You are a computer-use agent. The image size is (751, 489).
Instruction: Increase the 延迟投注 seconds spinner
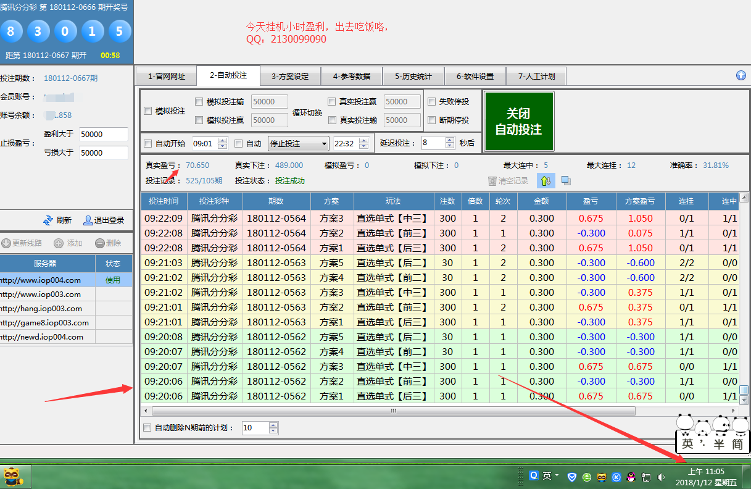449,140
